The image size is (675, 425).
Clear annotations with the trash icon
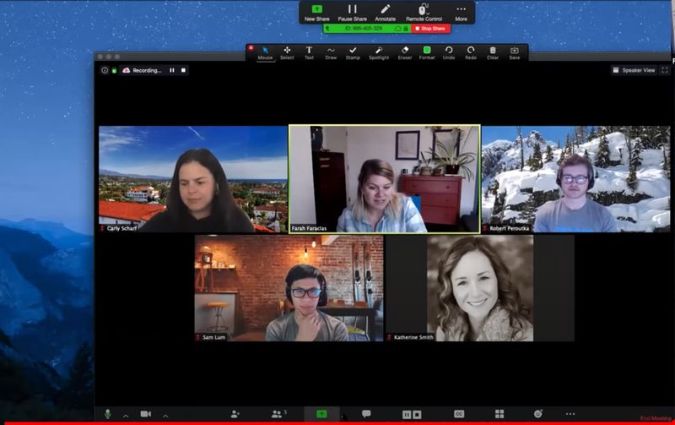[x=493, y=52]
